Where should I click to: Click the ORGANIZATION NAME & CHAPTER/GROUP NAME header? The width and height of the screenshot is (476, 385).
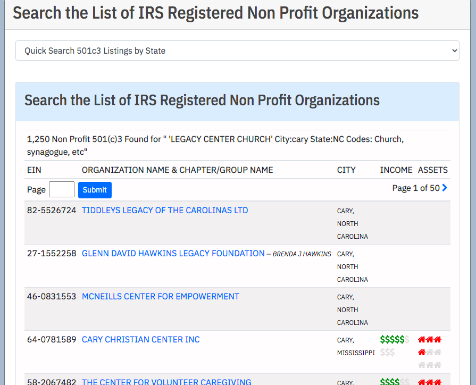pos(177,170)
